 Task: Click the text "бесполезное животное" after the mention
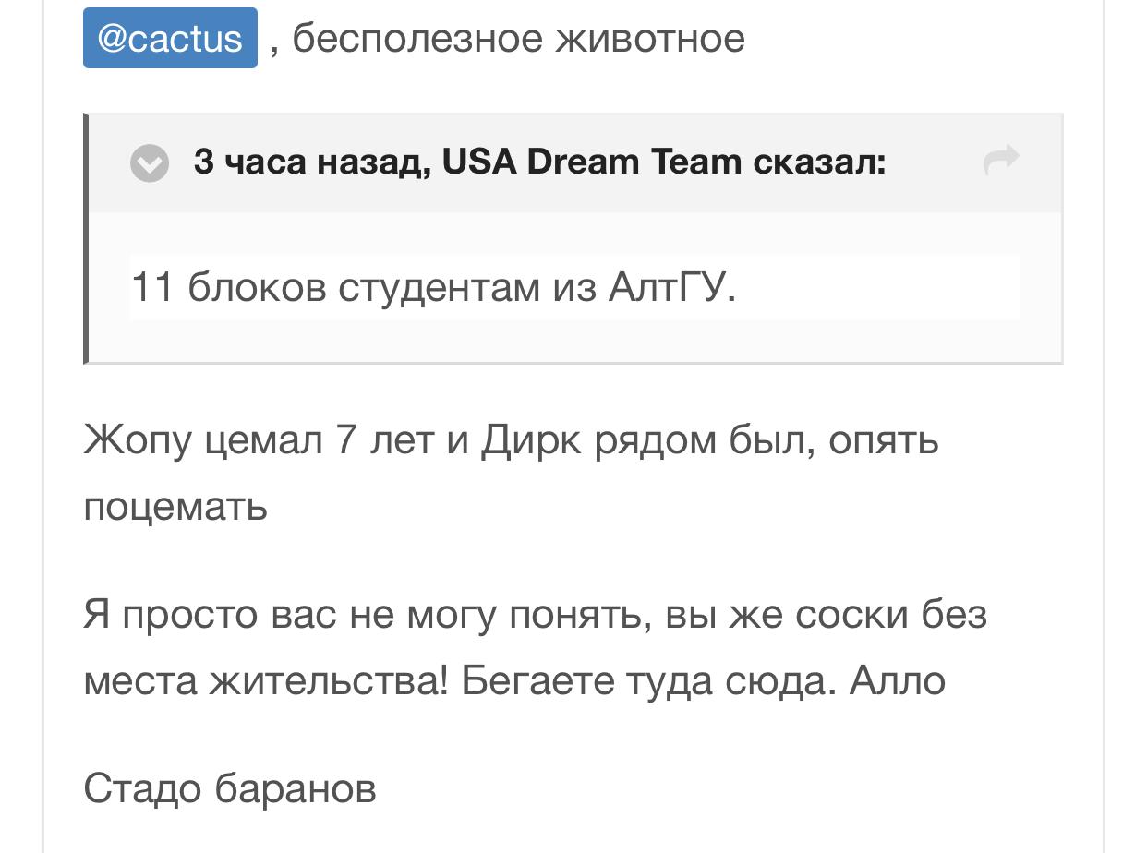point(518,39)
